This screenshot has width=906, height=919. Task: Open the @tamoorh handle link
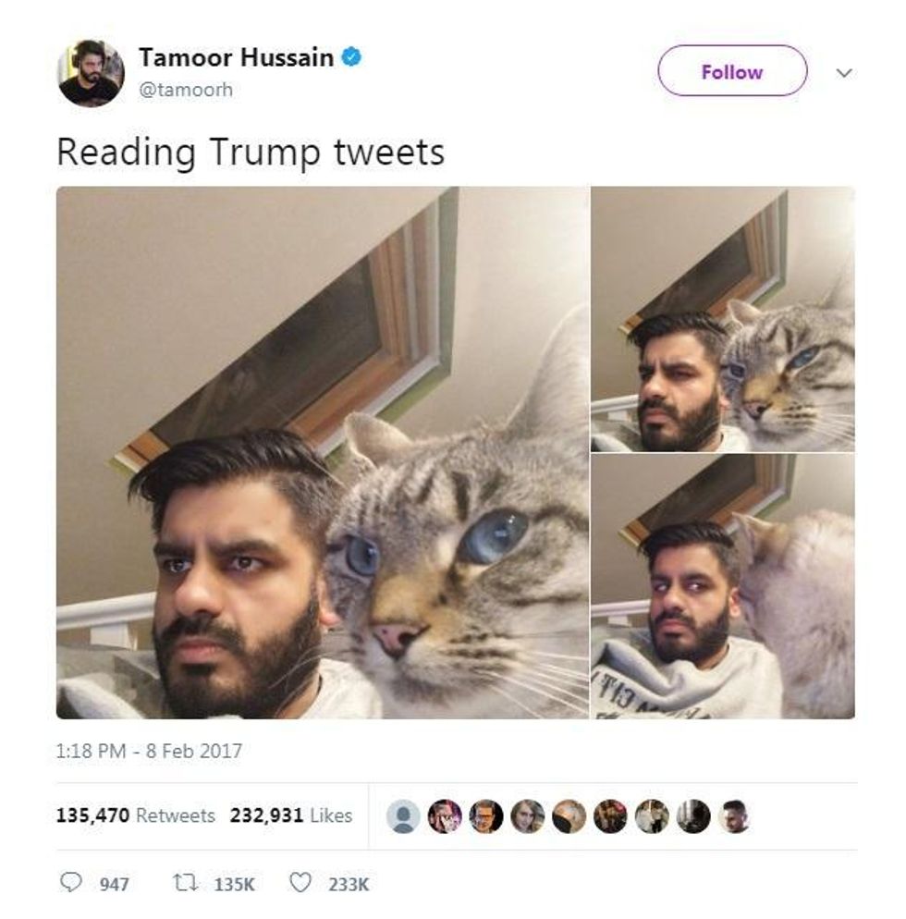(x=186, y=90)
